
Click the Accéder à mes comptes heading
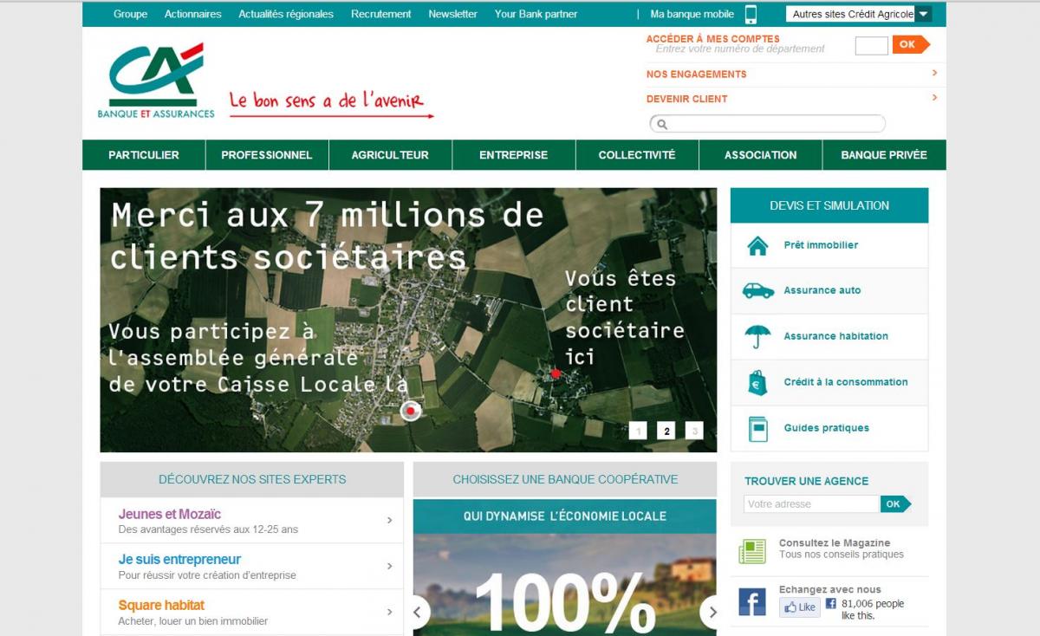[x=713, y=39]
